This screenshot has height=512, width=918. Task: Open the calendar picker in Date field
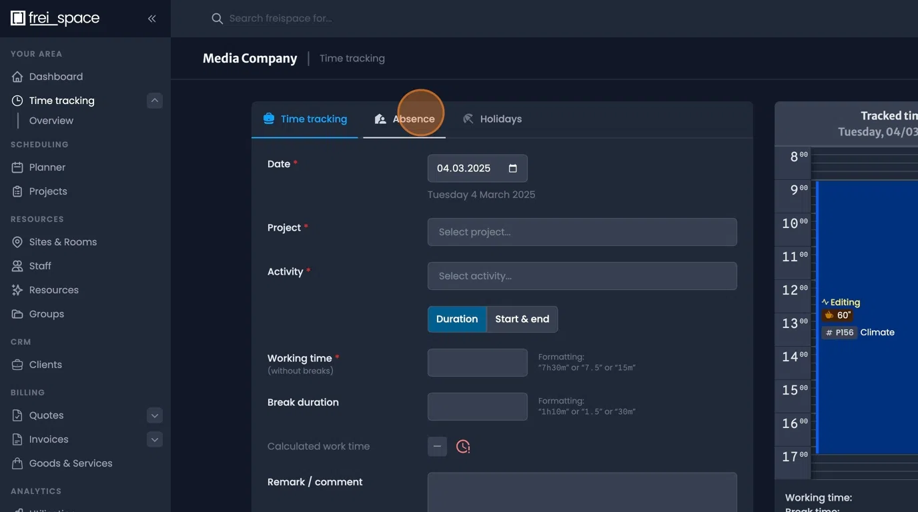[x=512, y=169]
